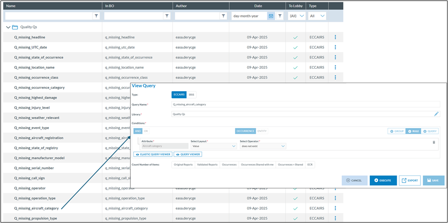Open the To Lobby (All) filter dropdown
The height and width of the screenshot is (223, 448).
click(x=296, y=16)
